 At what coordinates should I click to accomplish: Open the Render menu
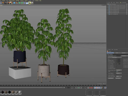pyautogui.click(x=4, y=1)
